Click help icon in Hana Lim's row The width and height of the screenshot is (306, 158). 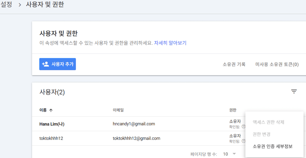tap(243, 126)
